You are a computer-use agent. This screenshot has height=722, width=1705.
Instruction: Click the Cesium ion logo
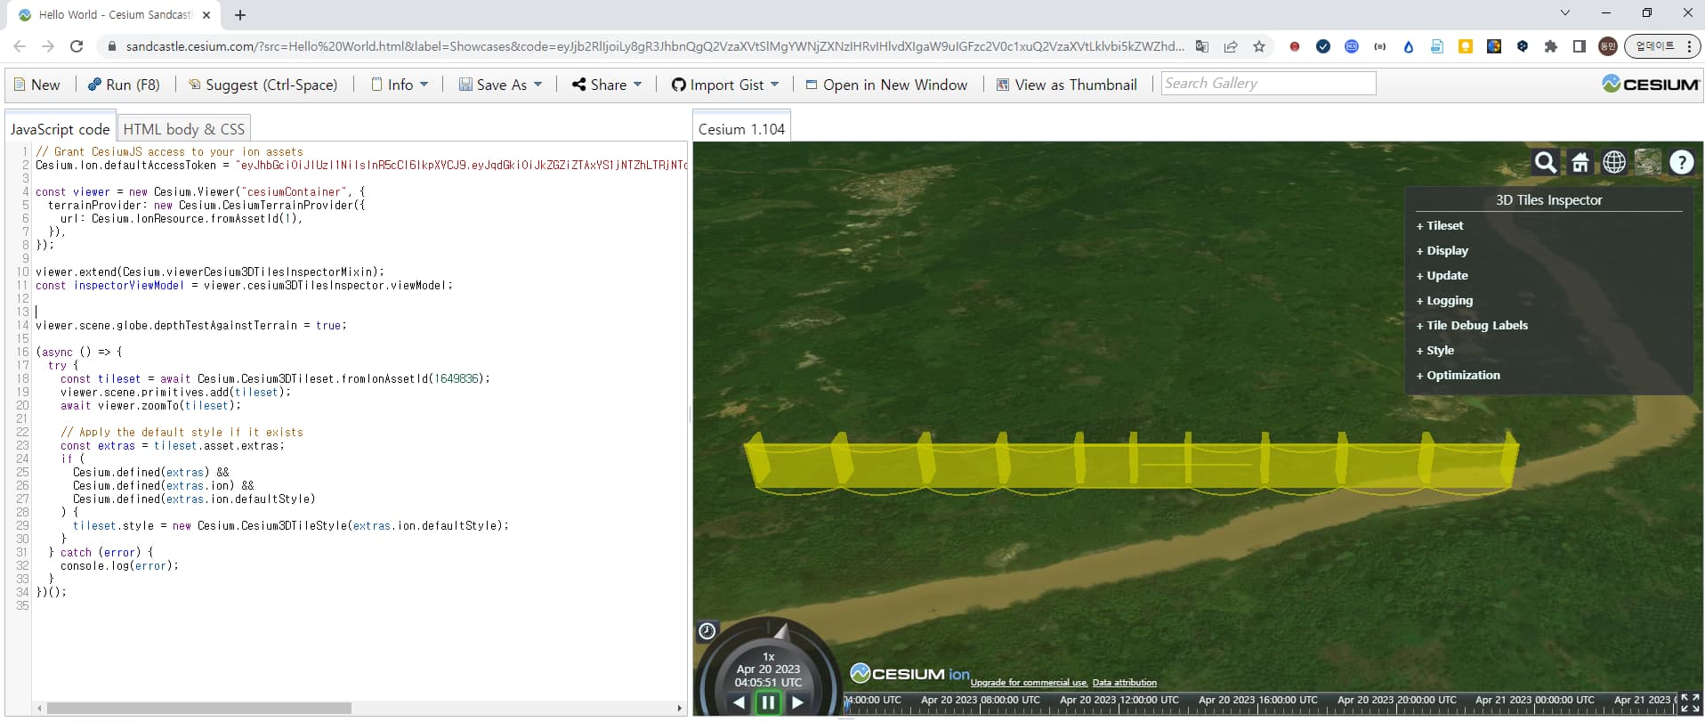point(909,674)
